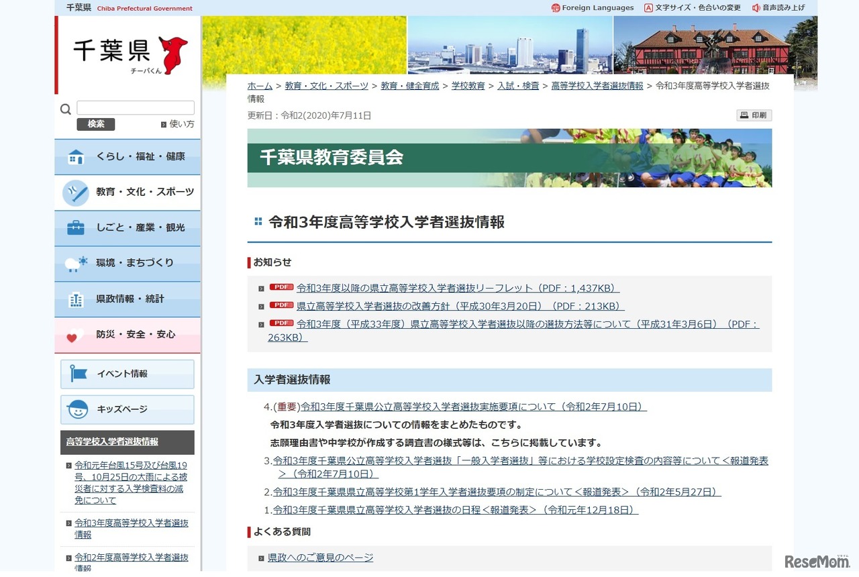The width and height of the screenshot is (859, 577).
Task: Open the キッズページ button
Action: click(128, 409)
